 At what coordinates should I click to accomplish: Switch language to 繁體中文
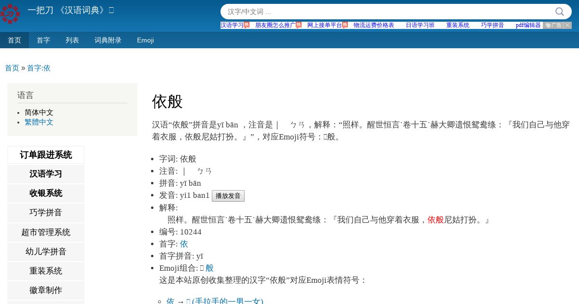pos(39,122)
